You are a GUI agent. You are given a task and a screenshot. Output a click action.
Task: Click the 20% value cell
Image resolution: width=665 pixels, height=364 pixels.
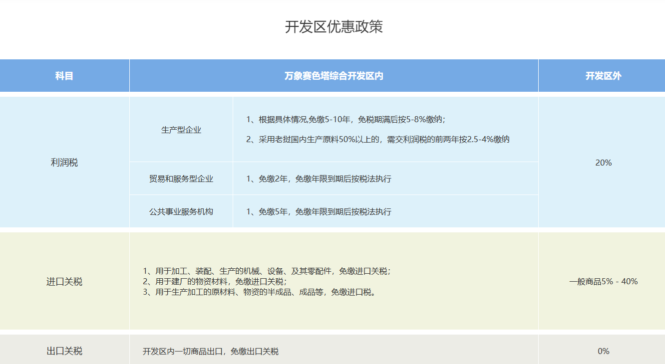(602, 162)
